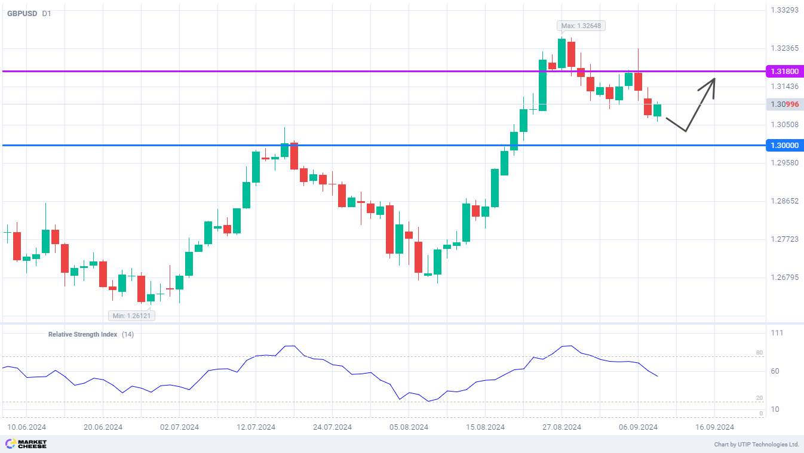The height and width of the screenshot is (453, 804).
Task: Open the Chart by UTIP Technologies link
Action: click(756, 445)
